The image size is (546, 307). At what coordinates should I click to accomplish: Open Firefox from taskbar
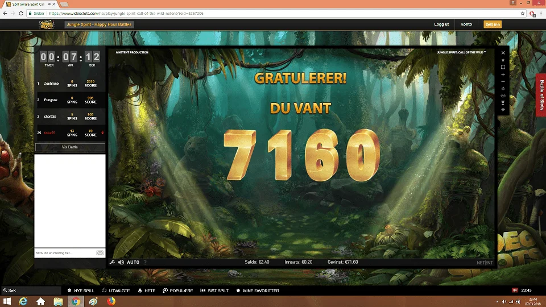click(111, 301)
